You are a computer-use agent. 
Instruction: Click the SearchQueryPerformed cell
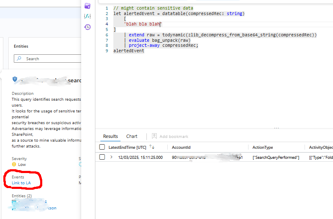276,158
